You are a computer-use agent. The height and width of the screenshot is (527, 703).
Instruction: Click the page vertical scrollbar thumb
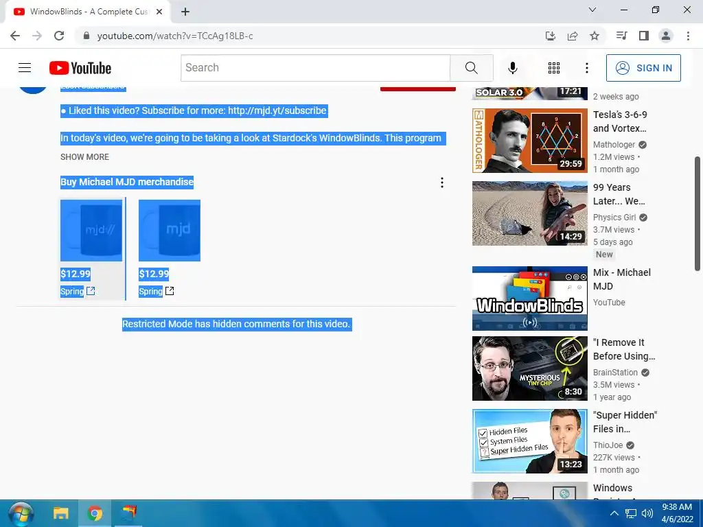[x=698, y=214]
